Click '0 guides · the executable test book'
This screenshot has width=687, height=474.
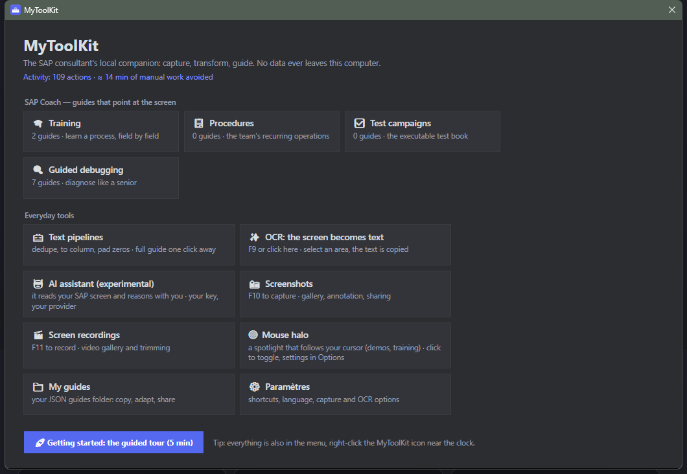pos(410,136)
